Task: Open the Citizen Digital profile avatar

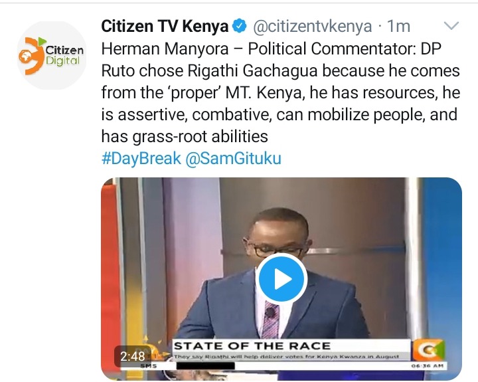Action: click(x=52, y=55)
